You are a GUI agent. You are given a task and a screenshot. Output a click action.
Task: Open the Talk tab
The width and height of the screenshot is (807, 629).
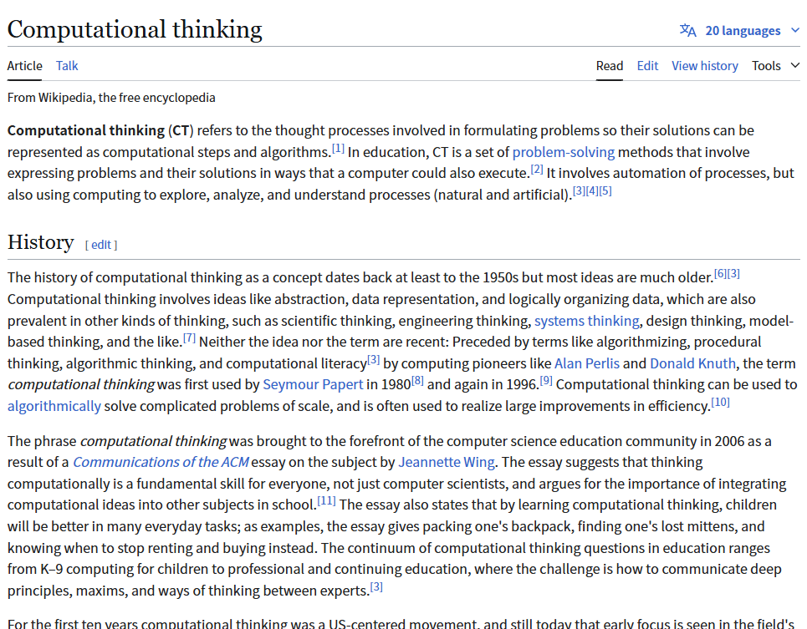point(67,66)
